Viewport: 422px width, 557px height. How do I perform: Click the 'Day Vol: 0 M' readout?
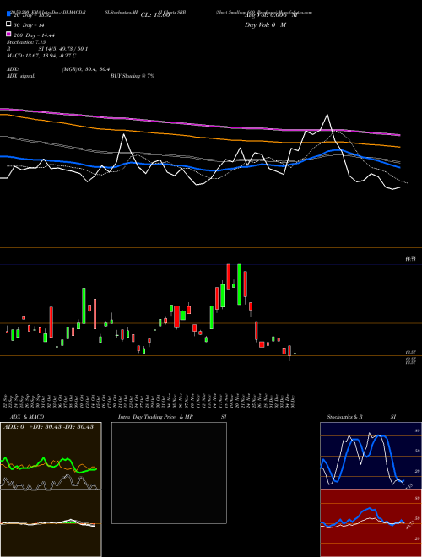(265, 24)
